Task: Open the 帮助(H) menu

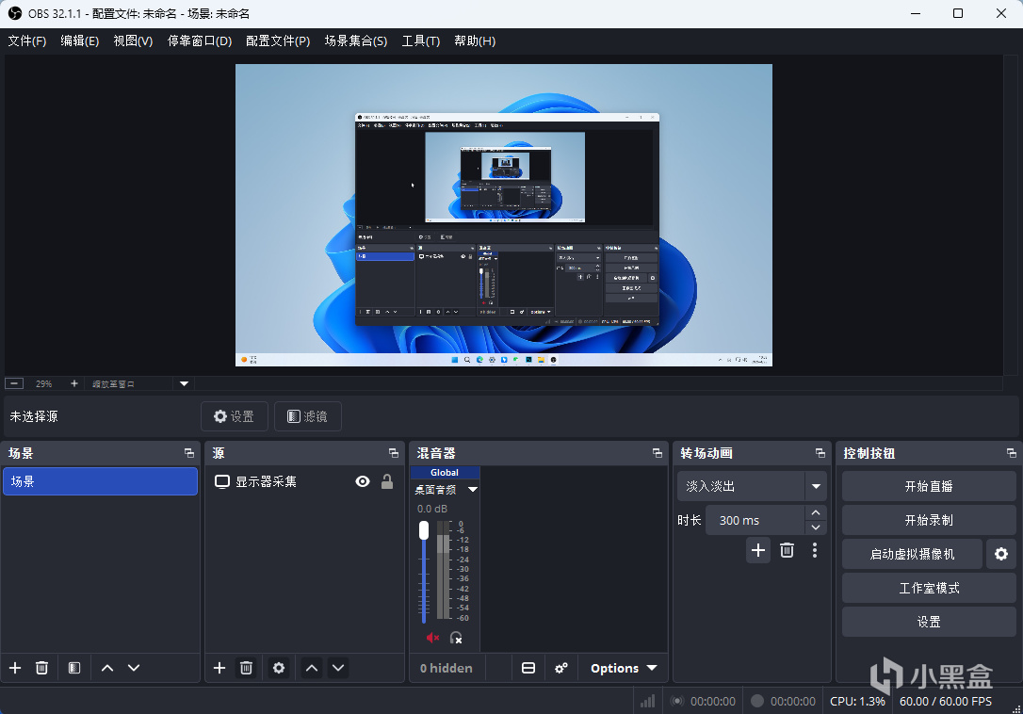Action: click(475, 41)
